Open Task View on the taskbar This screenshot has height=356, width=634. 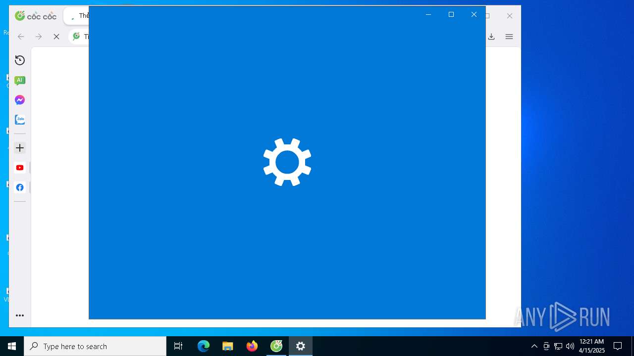[x=178, y=346]
